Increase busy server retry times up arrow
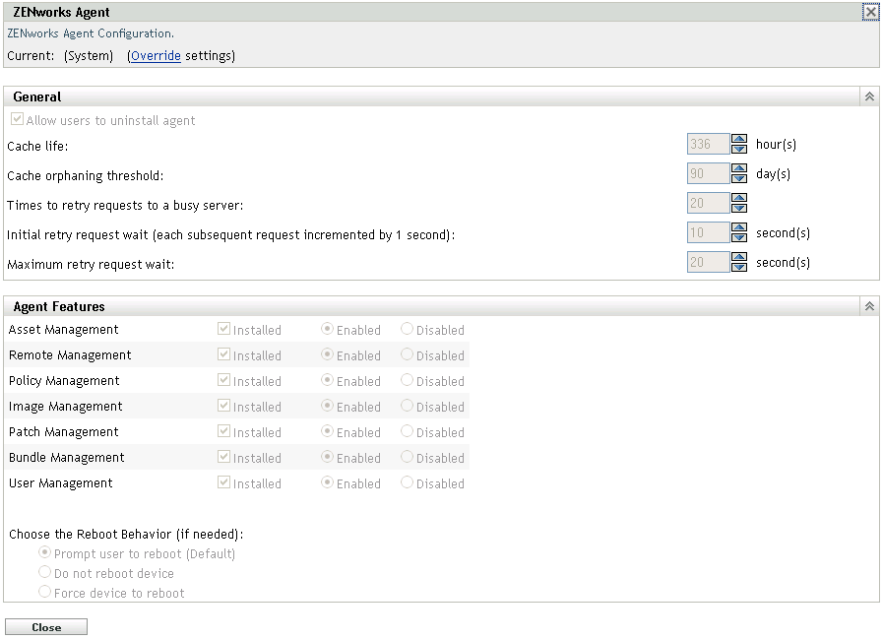This screenshot has height=640, width=883. coord(739,198)
